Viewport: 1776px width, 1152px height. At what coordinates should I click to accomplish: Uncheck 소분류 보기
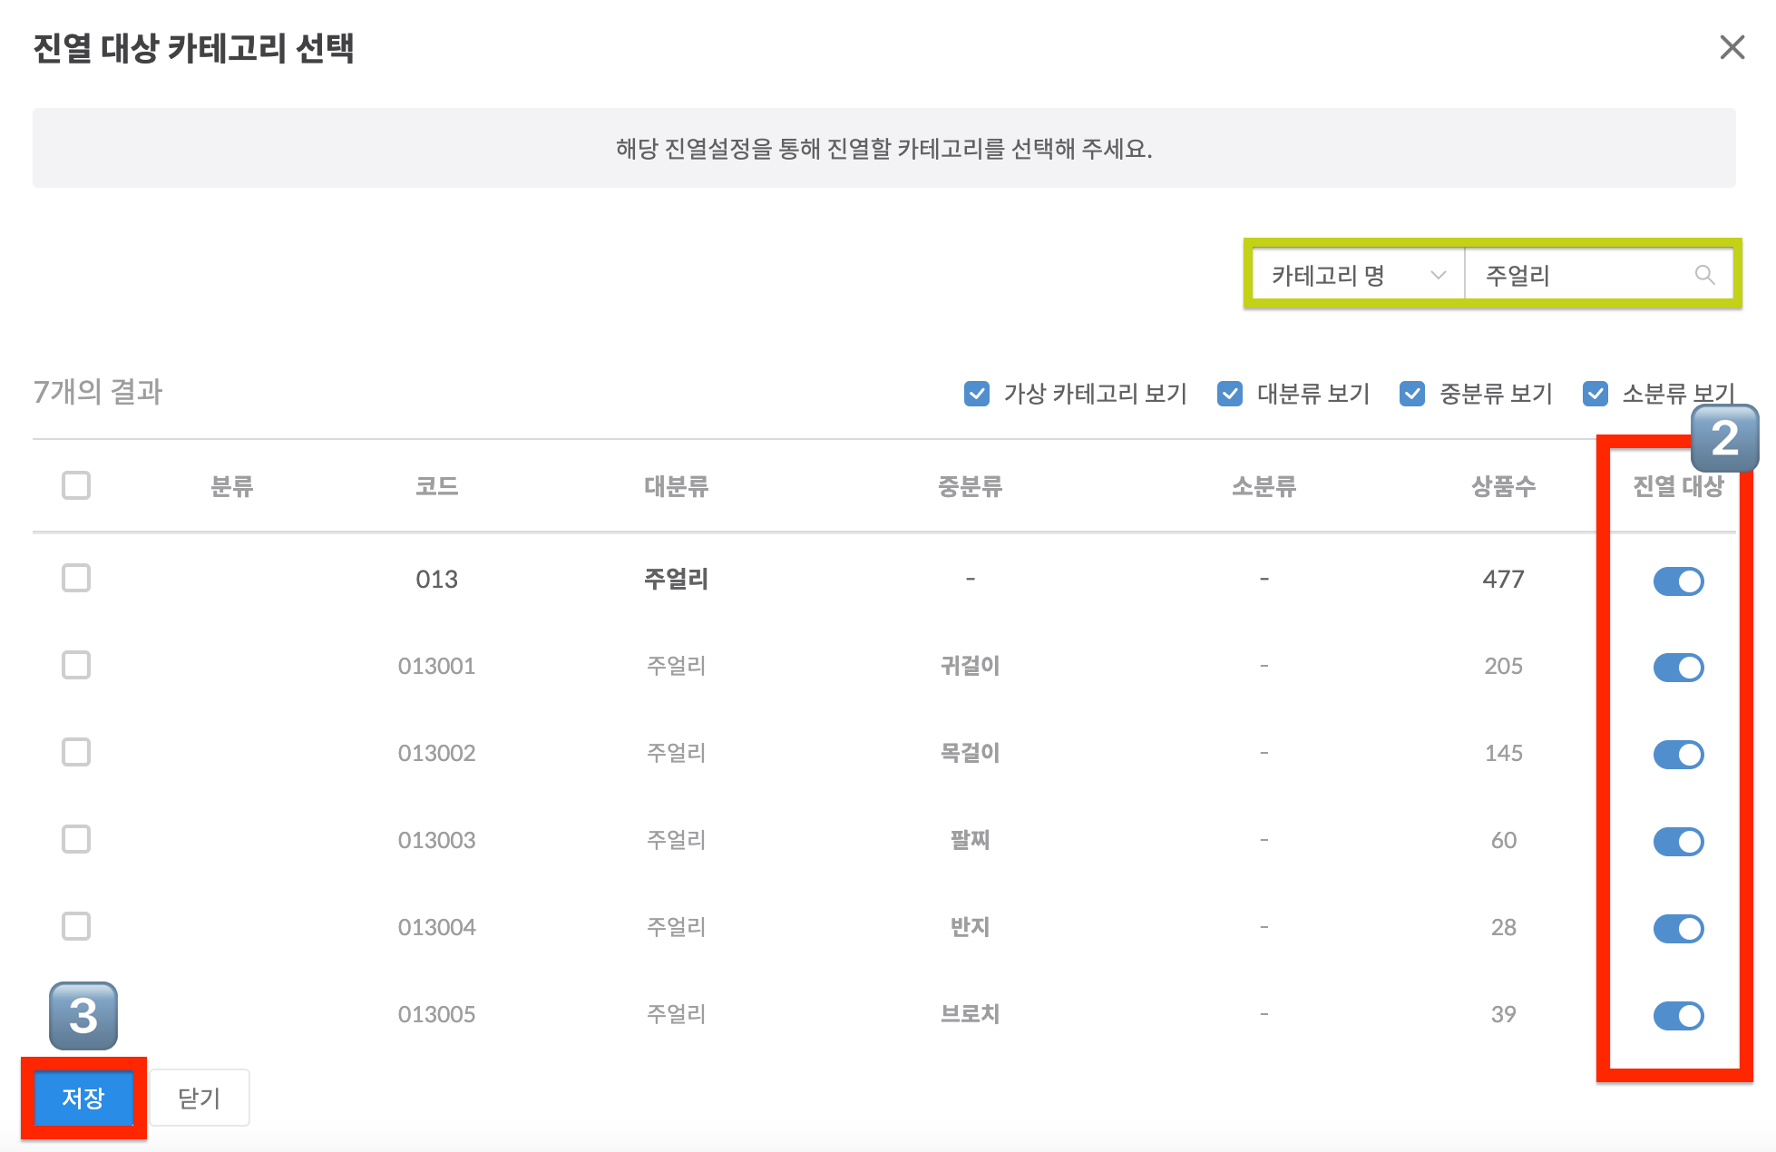[1595, 393]
